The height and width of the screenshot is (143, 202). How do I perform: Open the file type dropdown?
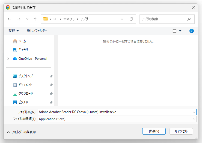click(194, 119)
